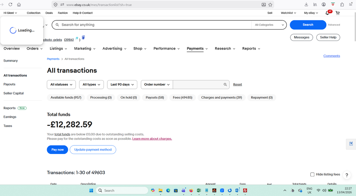This screenshot has width=356, height=196.
Task: Expand the Watchlist dropdown
Action: point(288,13)
